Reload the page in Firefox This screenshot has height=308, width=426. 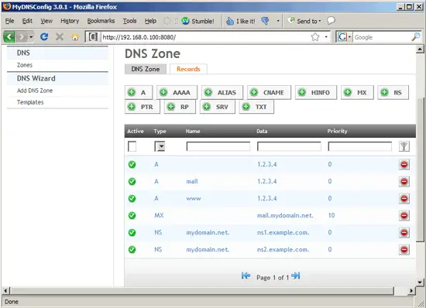pyautogui.click(x=44, y=36)
